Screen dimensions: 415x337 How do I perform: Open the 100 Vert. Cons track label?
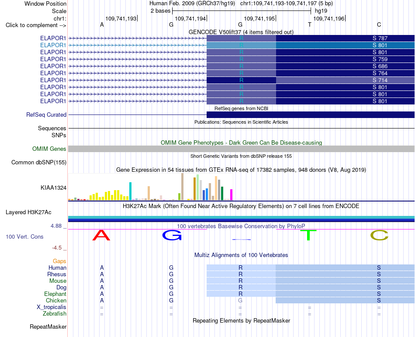pos(24,236)
